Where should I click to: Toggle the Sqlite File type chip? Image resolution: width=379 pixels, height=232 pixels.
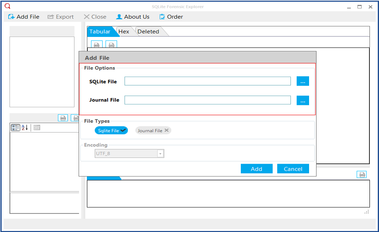(x=111, y=130)
